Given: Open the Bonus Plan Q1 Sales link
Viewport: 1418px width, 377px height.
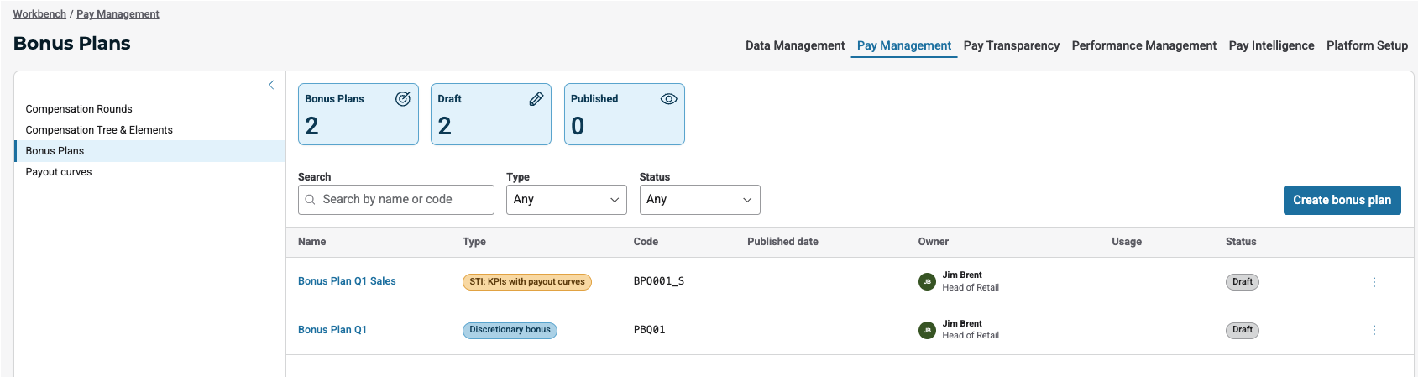Looking at the screenshot, I should tap(347, 281).
